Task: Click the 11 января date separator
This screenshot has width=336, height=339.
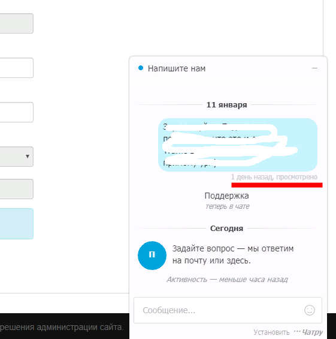Action: 226,105
